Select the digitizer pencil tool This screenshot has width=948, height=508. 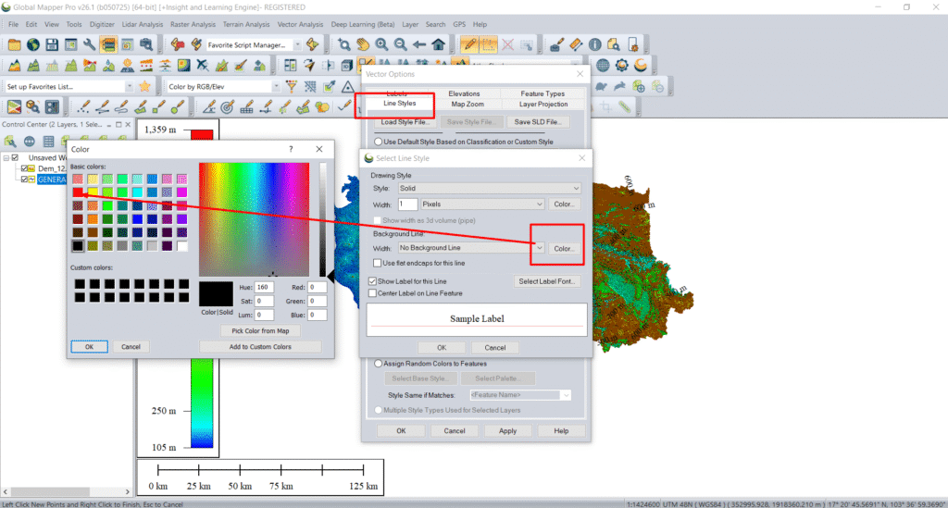pos(468,44)
